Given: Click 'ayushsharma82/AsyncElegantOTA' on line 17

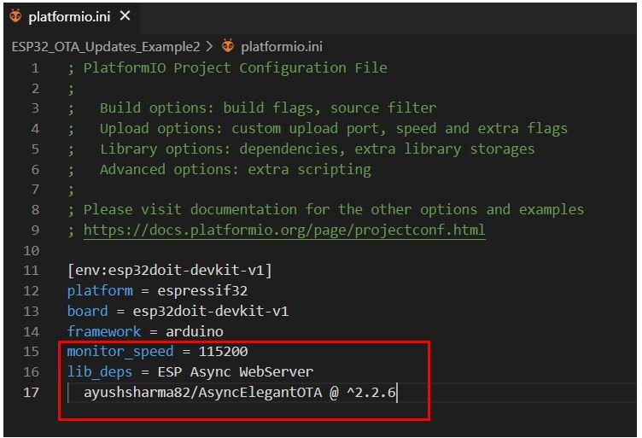Looking at the screenshot, I should [202, 392].
